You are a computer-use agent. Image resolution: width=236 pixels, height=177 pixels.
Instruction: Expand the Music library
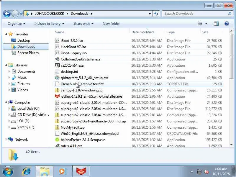9,78
